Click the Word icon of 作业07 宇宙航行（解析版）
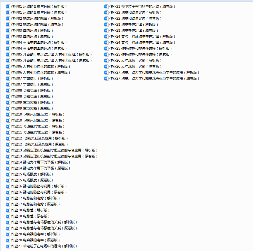This screenshot has height=251, width=253. [x=8, y=78]
